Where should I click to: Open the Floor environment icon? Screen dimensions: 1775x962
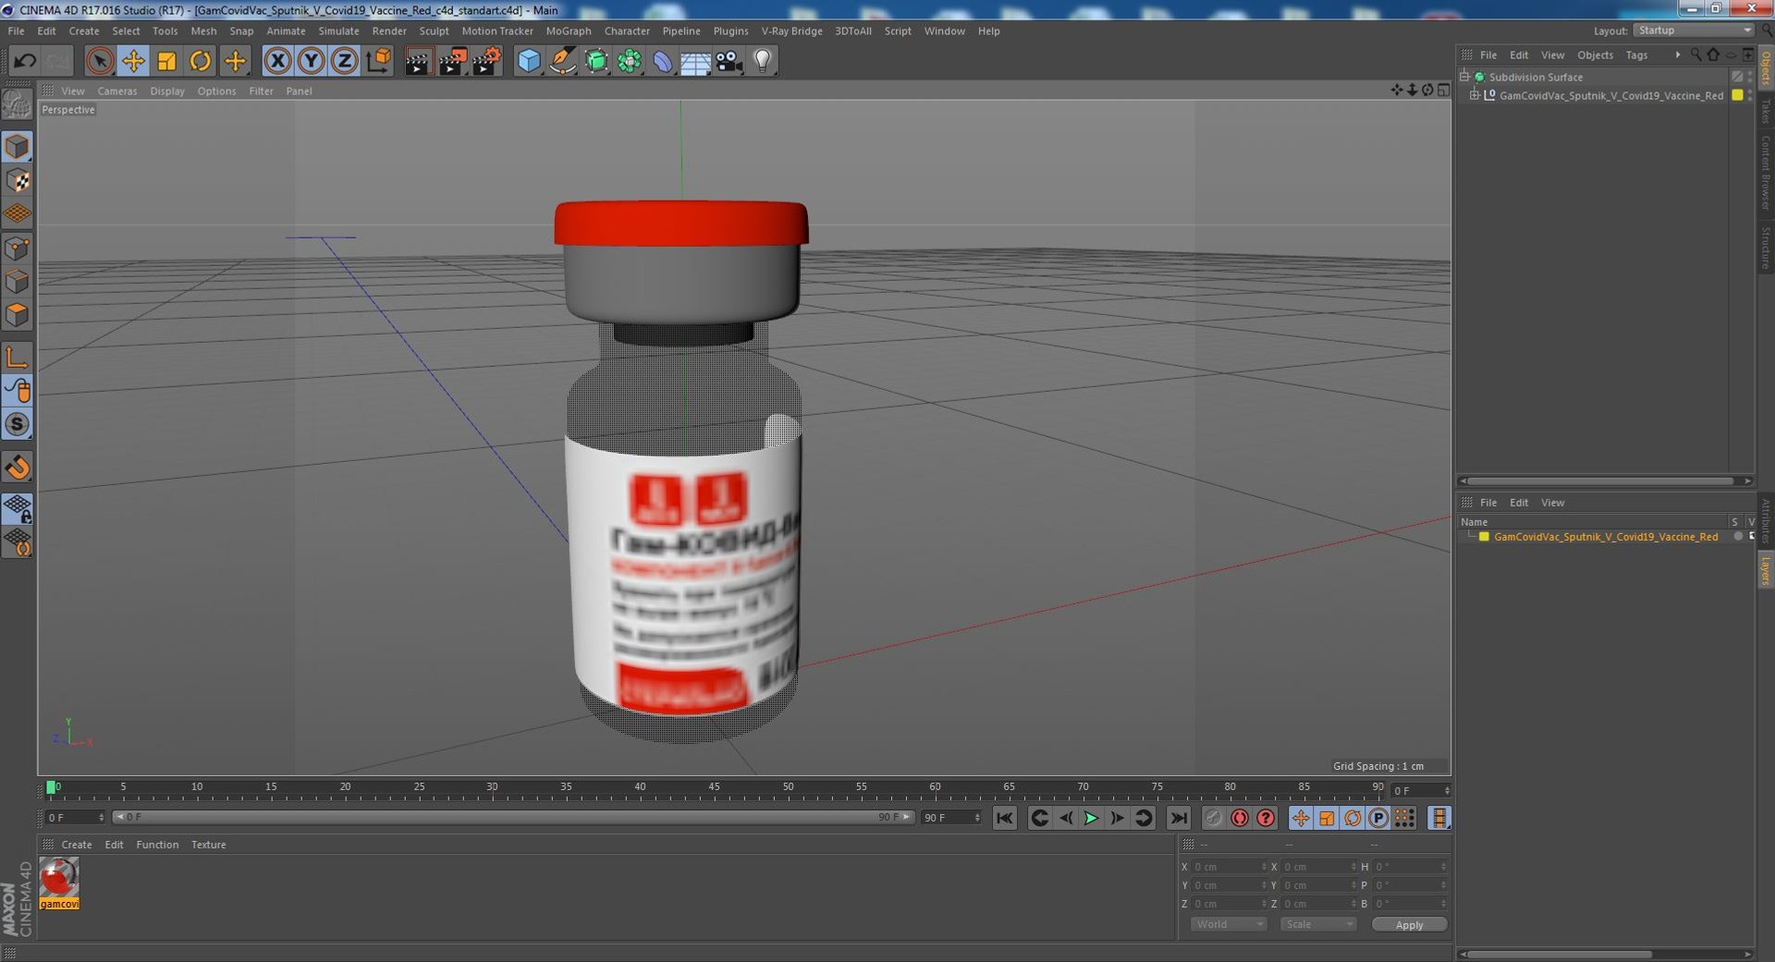click(x=695, y=61)
